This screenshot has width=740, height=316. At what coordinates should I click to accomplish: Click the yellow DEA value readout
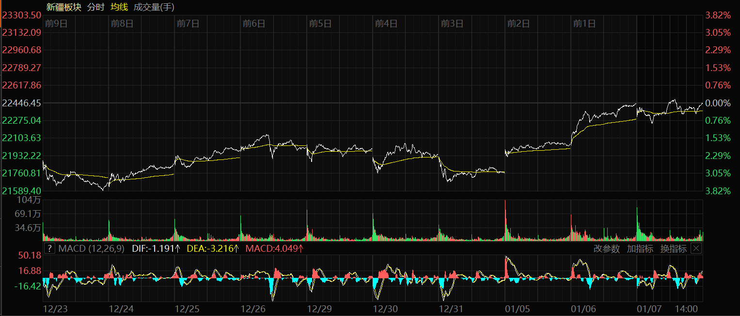coord(213,249)
